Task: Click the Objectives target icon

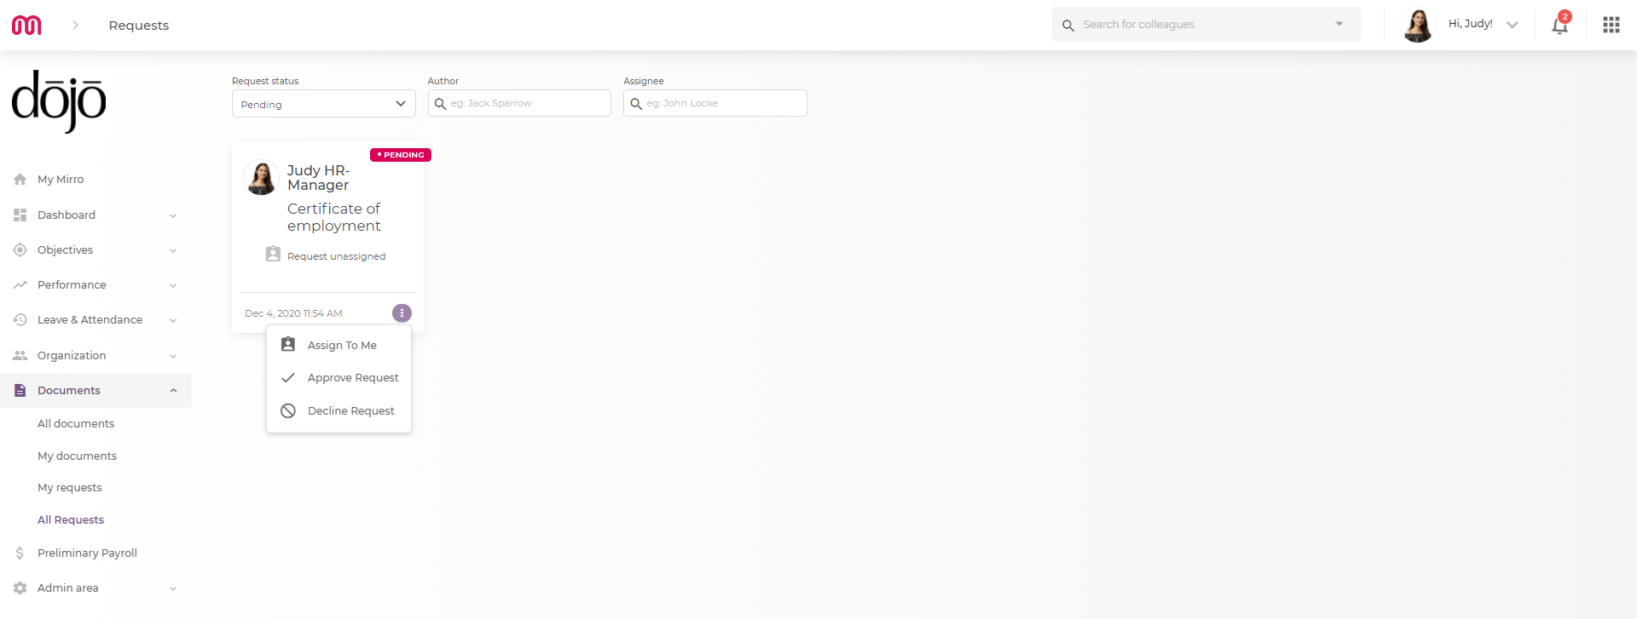Action: [x=20, y=250]
